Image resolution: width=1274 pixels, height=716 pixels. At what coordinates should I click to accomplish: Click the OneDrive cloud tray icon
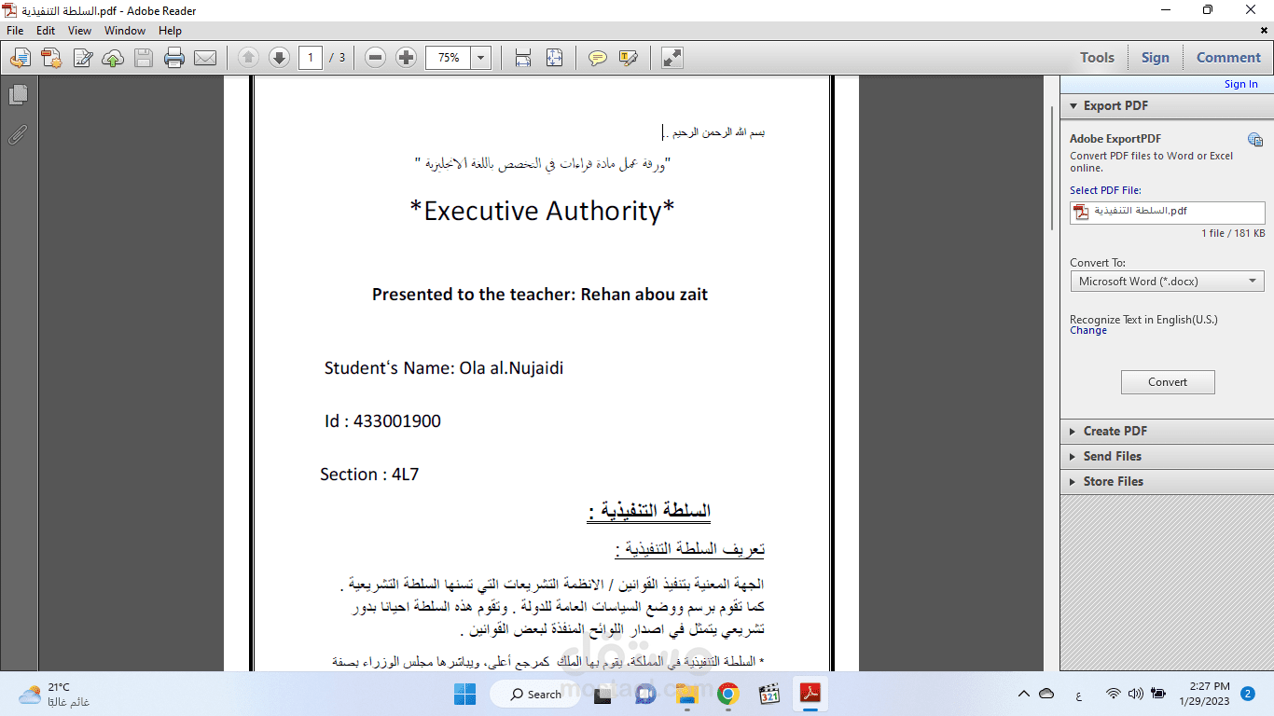click(x=1047, y=694)
